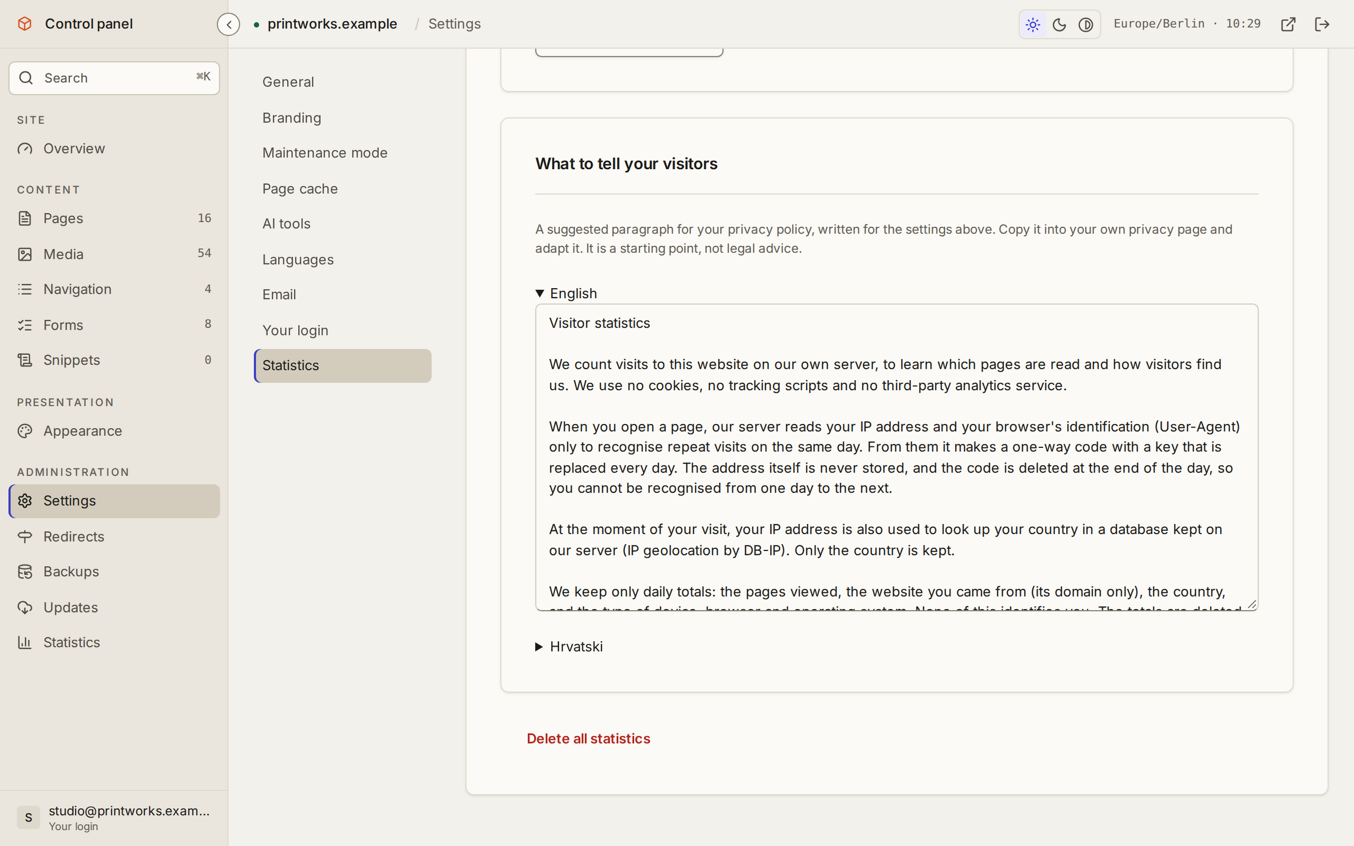This screenshot has width=1354, height=846.
Task: Click the Settings breadcrumb
Action: 454,24
